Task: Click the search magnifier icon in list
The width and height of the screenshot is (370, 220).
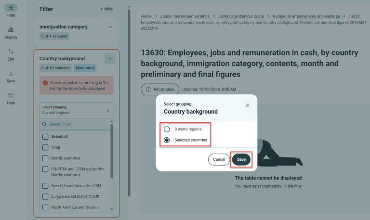Action: point(44,124)
